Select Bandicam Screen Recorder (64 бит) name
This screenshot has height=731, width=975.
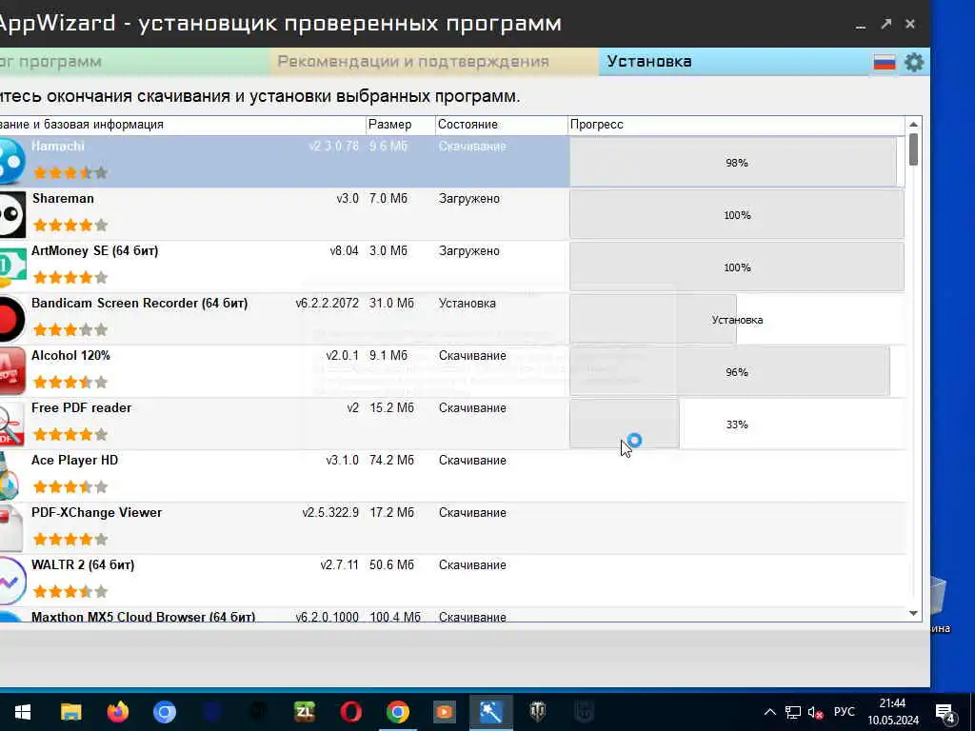coord(139,304)
